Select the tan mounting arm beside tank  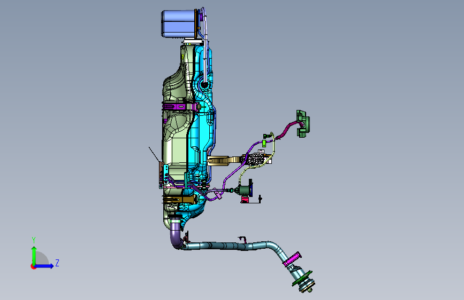pos(223,161)
